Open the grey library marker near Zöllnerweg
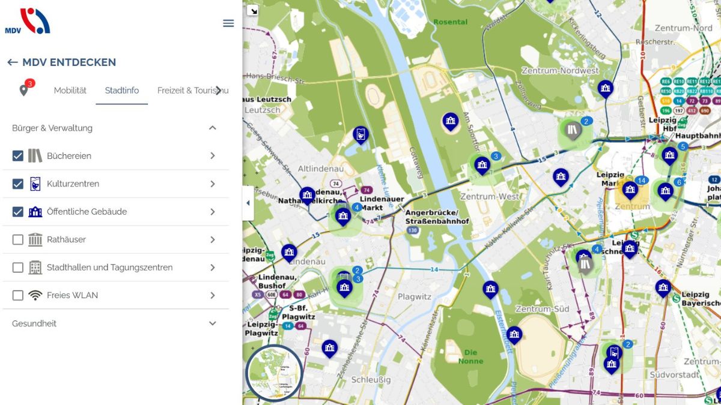Viewport: 721px width, 405px height. (x=572, y=129)
